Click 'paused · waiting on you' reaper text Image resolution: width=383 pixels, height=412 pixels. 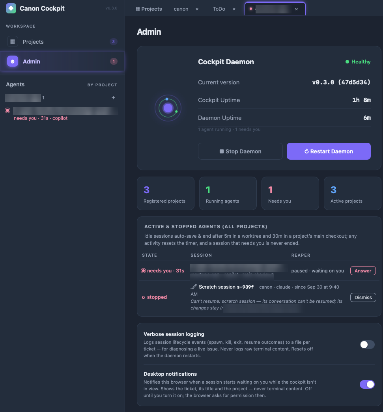point(318,270)
